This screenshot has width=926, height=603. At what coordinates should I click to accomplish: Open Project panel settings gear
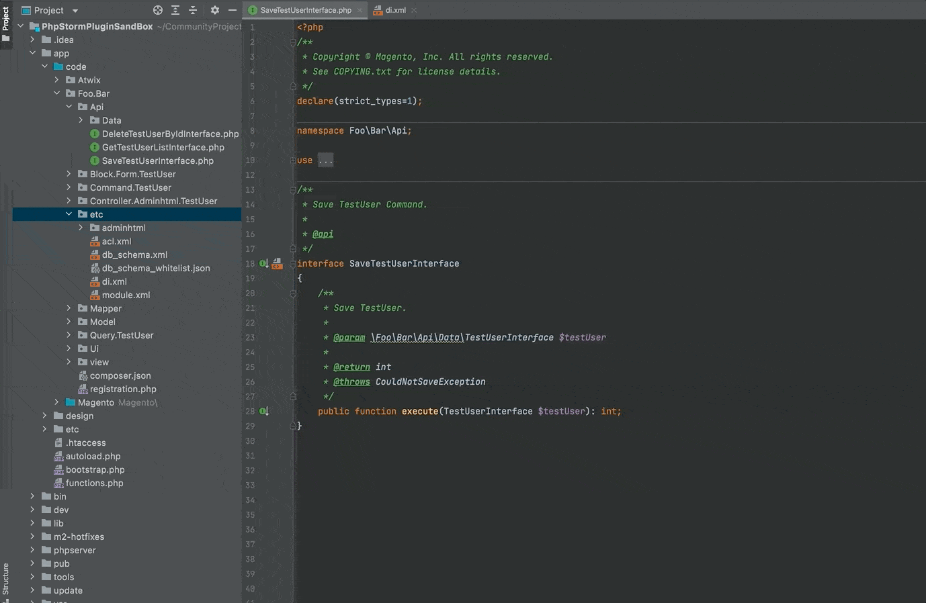(x=215, y=10)
